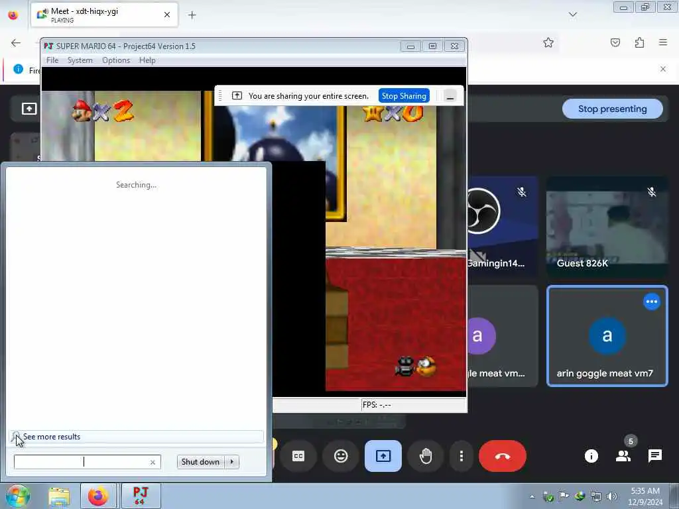Open the Help menu in Project64
Image resolution: width=679 pixels, height=509 pixels.
(147, 60)
